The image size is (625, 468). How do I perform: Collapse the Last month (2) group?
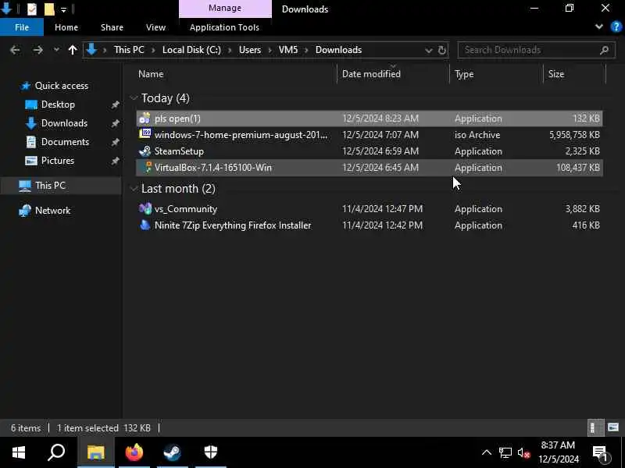point(134,189)
